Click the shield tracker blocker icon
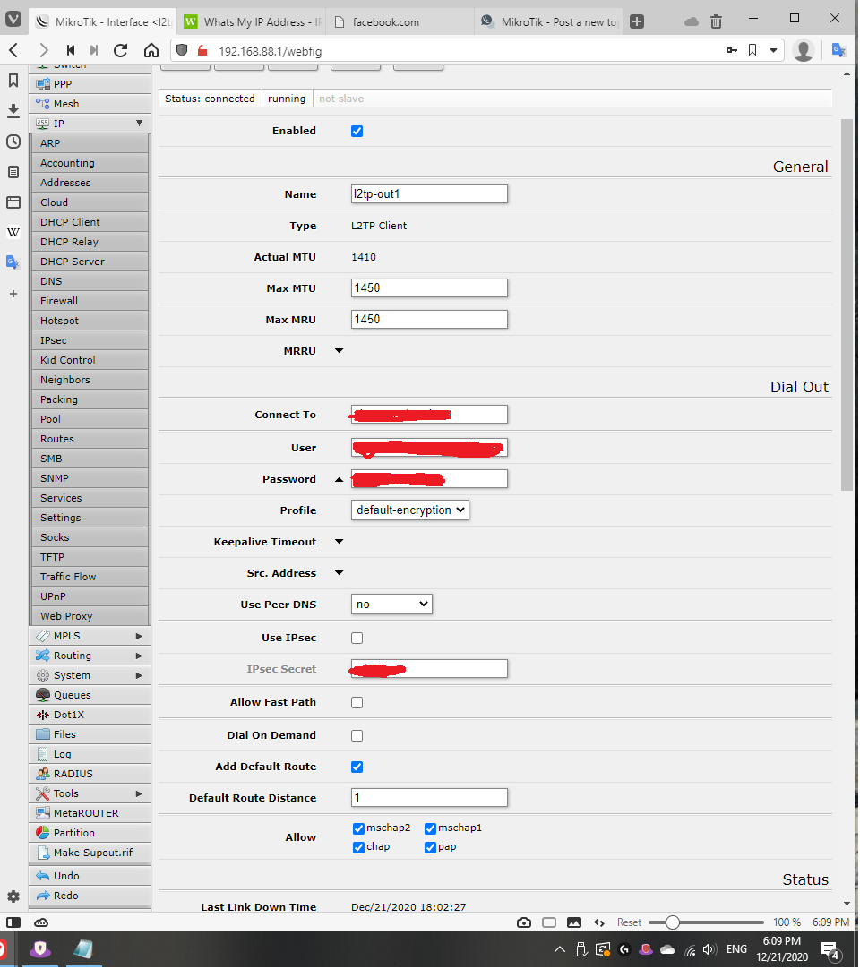 click(x=182, y=51)
